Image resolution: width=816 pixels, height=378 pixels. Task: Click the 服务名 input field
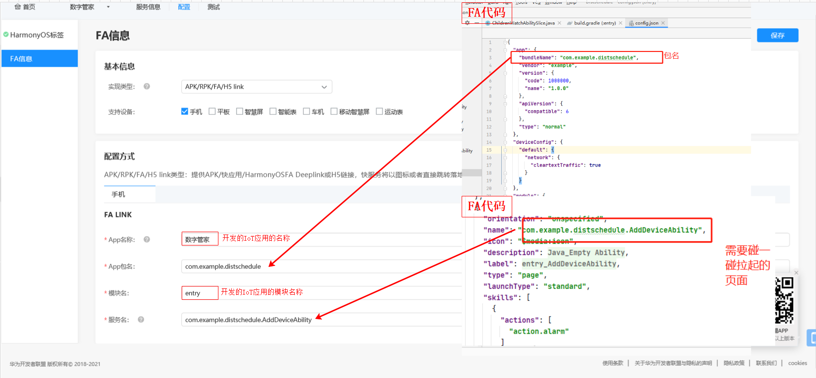[x=322, y=320]
